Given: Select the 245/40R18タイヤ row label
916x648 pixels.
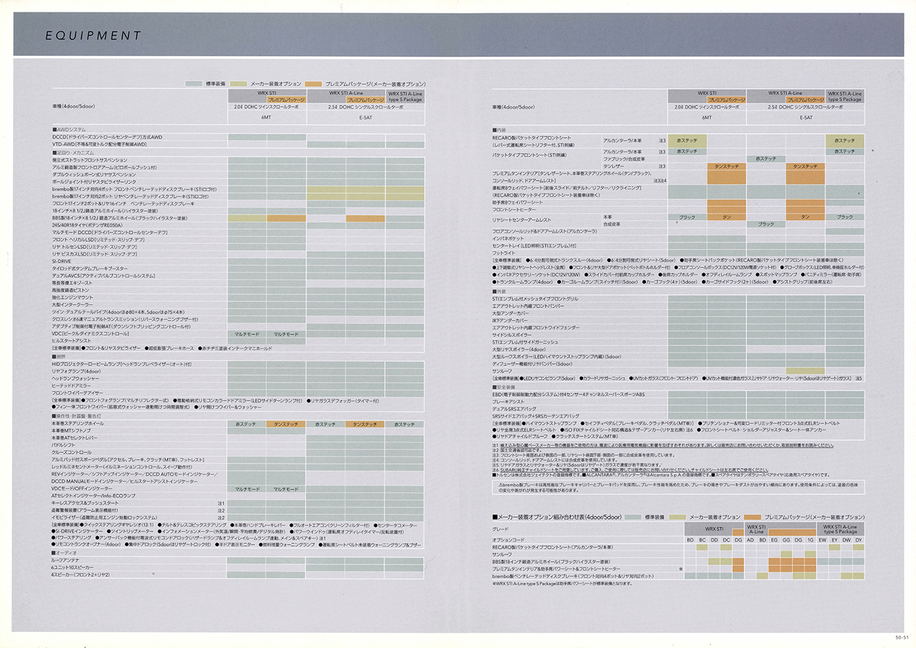Looking at the screenshot, I should 87,225.
